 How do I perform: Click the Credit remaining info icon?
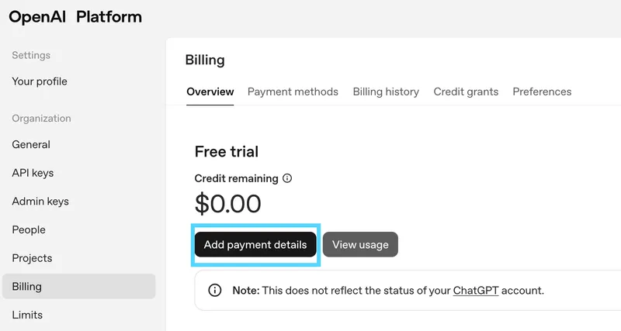287,178
